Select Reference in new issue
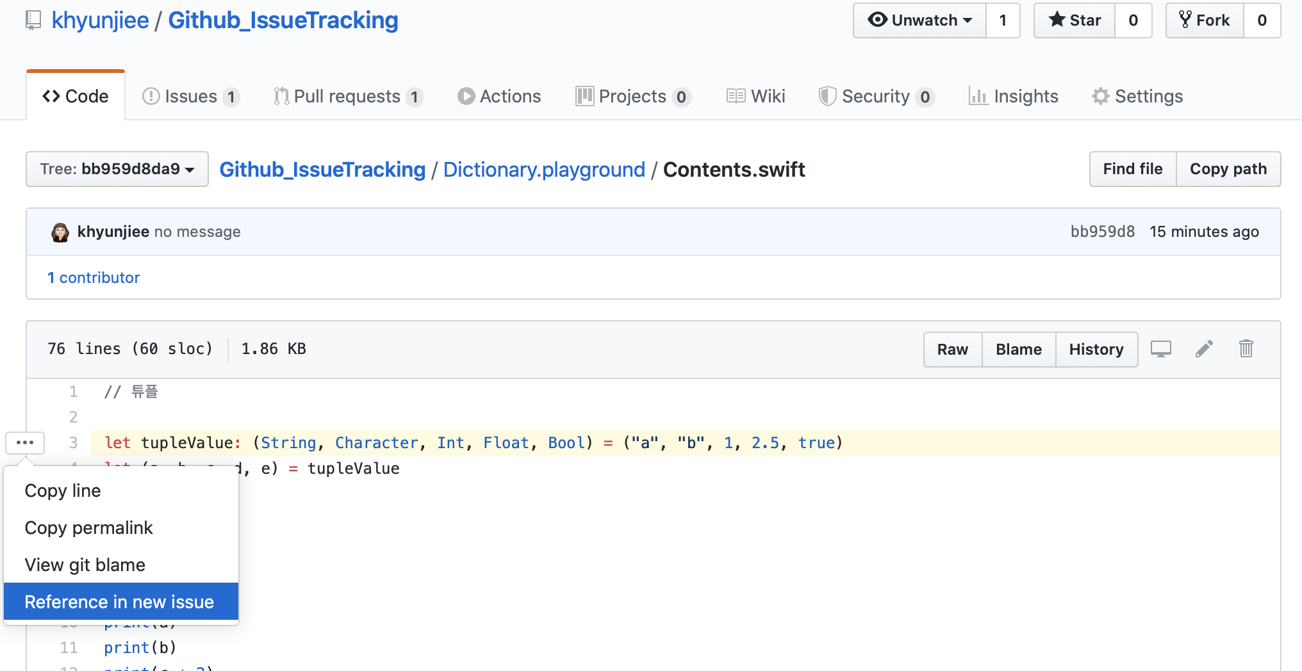The width and height of the screenshot is (1302, 671). coord(119,602)
